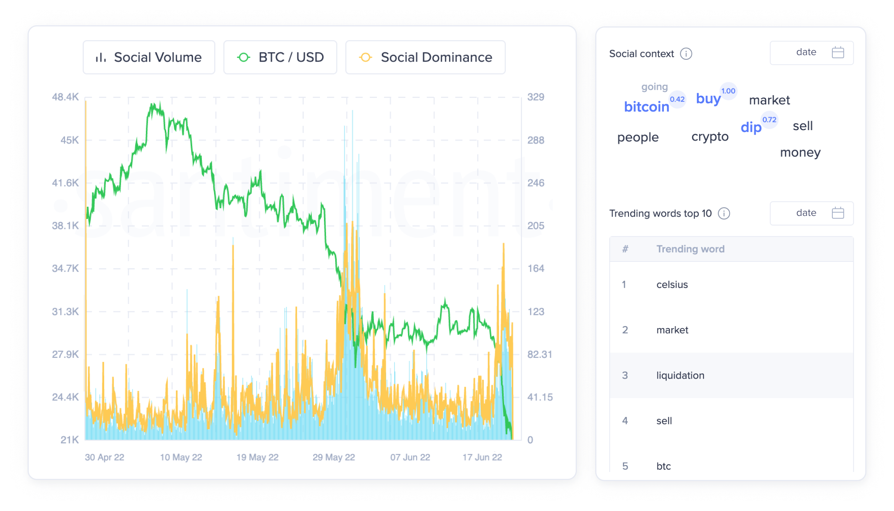
Task: Toggle the Social Dominance series visibility
Action: point(425,57)
